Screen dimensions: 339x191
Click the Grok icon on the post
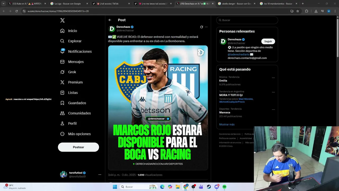pos(202,27)
